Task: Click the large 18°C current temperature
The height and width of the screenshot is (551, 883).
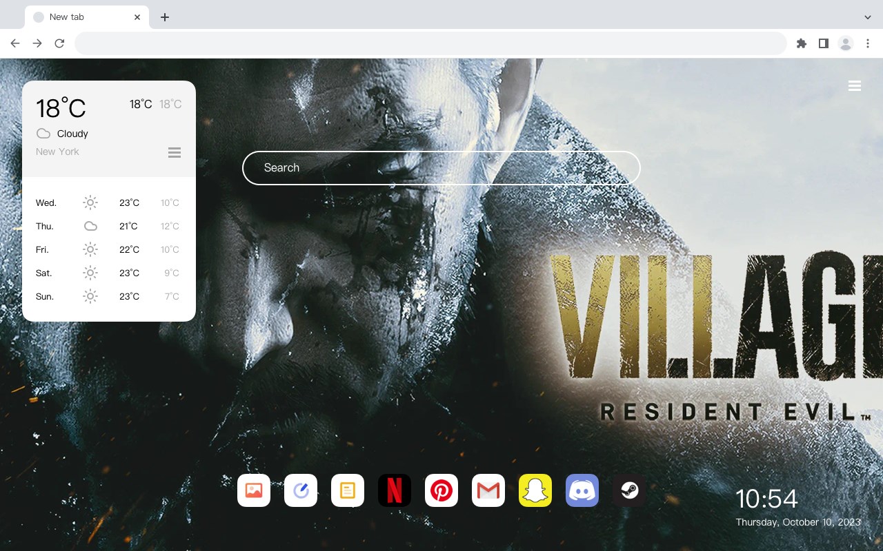Action: point(61,108)
